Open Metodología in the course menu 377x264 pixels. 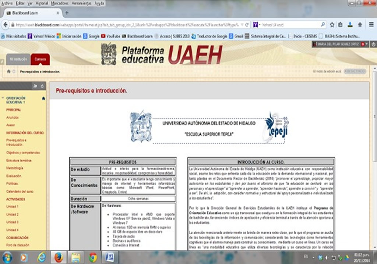pyautogui.click(x=15, y=168)
